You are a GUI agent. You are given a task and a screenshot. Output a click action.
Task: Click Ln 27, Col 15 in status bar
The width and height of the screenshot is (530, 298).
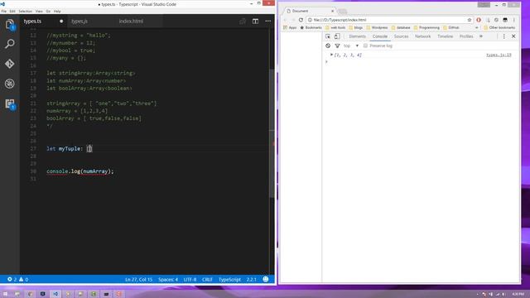tap(138, 280)
